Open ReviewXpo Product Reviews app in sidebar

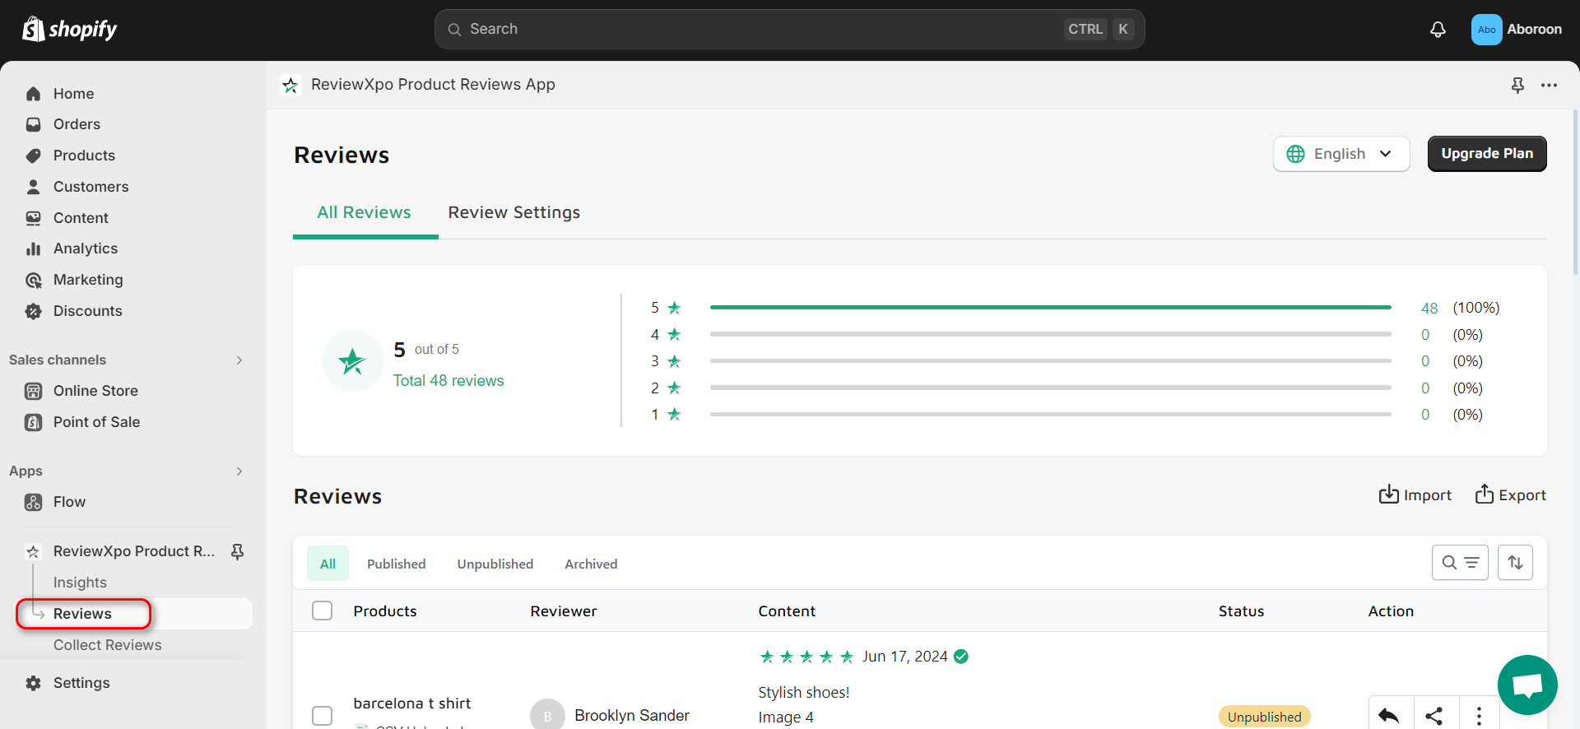[134, 551]
